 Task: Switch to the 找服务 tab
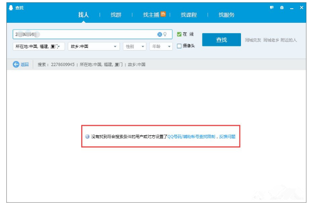click(226, 15)
